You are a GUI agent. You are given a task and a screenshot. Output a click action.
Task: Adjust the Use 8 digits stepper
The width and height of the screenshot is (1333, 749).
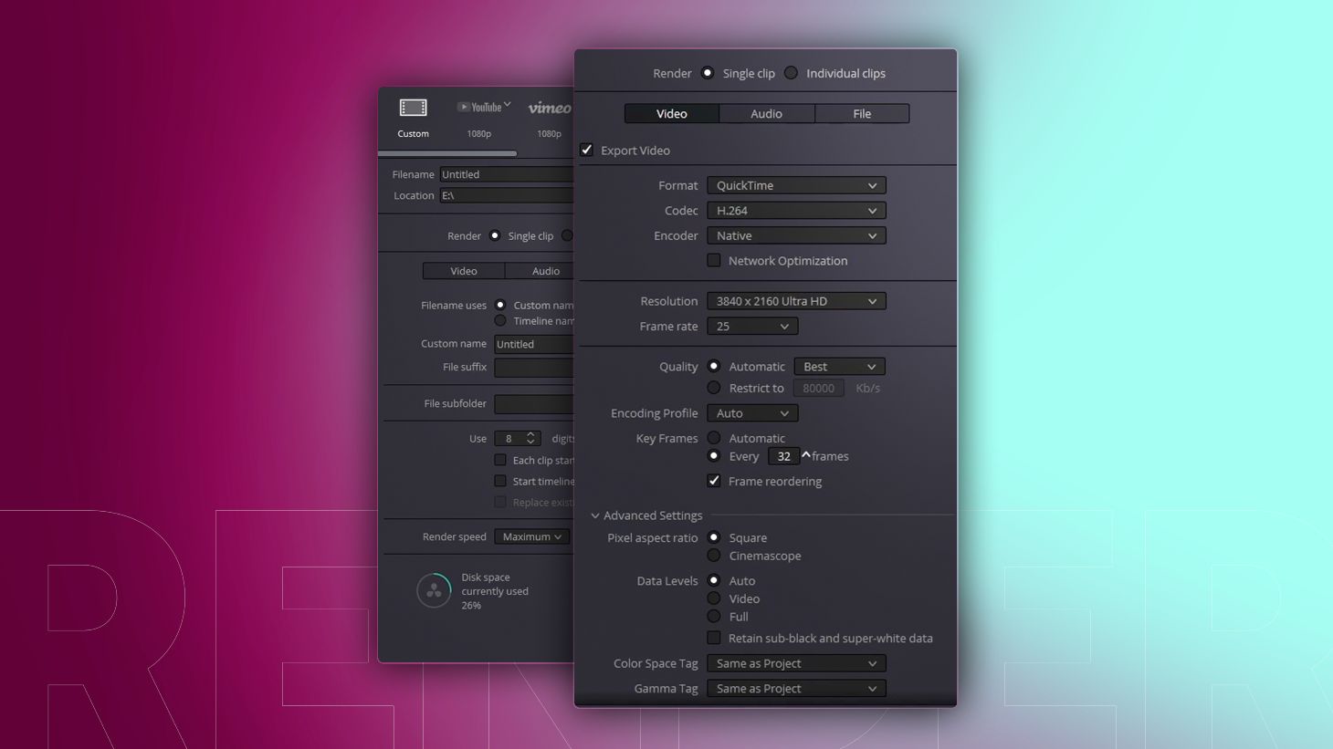[x=530, y=439]
